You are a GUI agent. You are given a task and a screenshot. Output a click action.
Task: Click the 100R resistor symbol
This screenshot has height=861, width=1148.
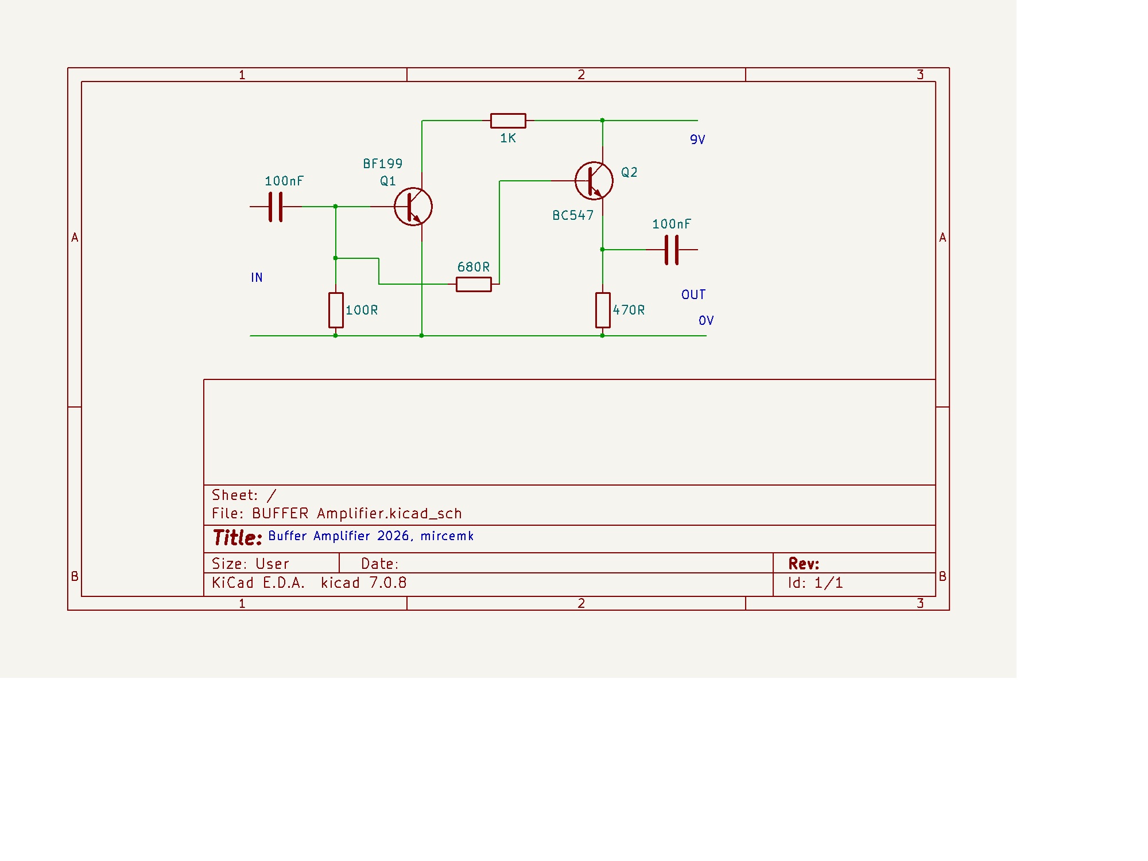pos(336,310)
